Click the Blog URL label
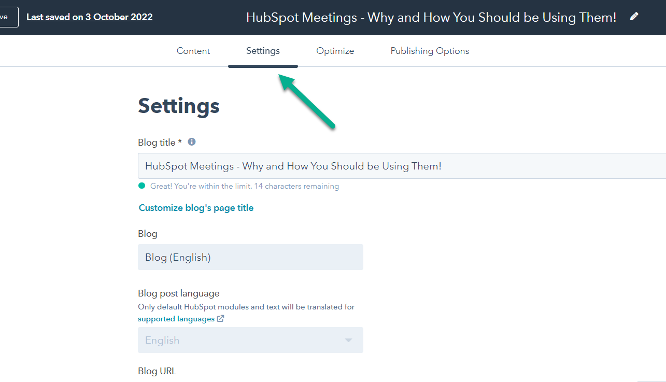 click(x=157, y=371)
